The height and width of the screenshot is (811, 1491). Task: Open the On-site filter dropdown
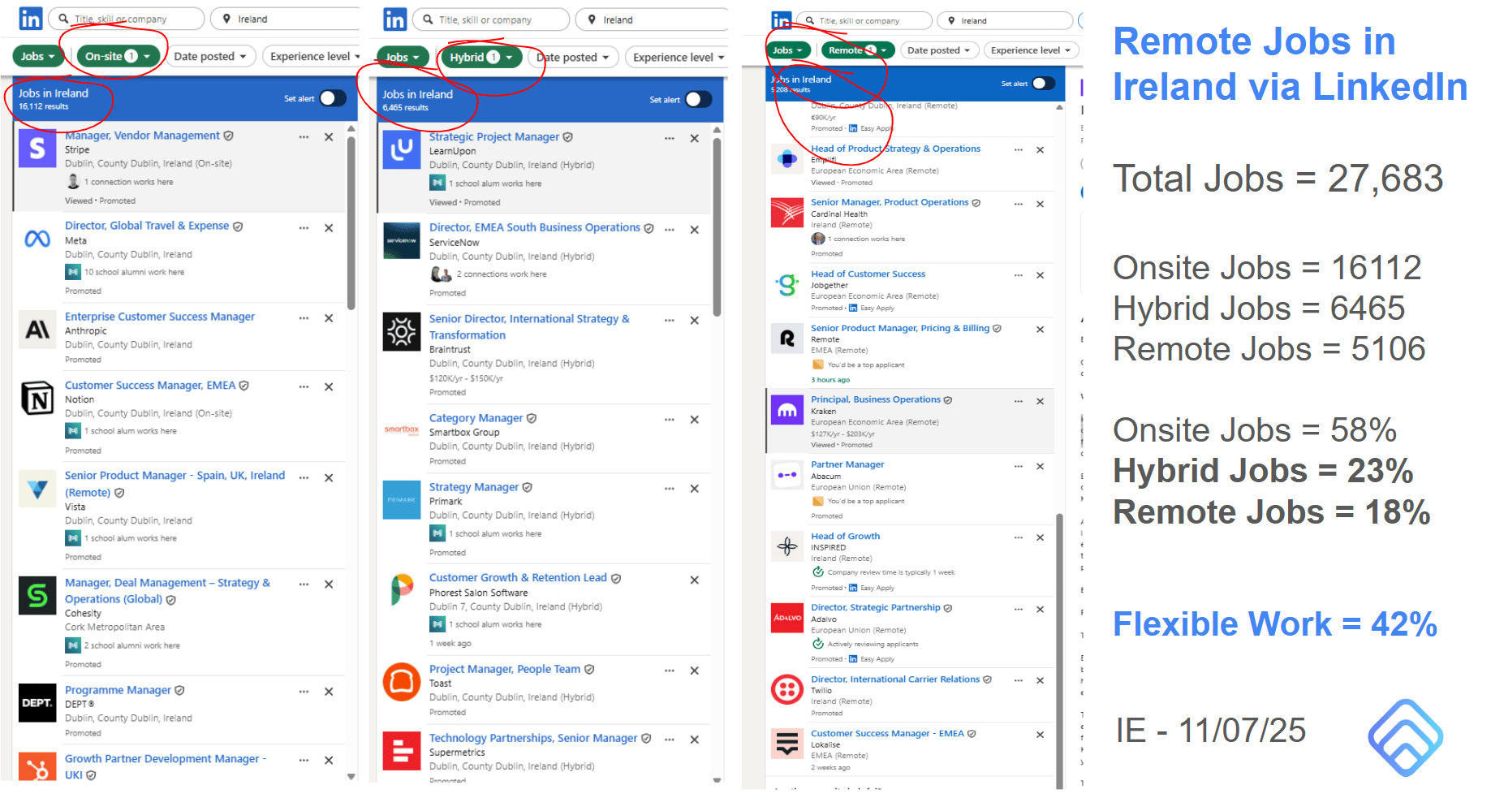pos(119,56)
